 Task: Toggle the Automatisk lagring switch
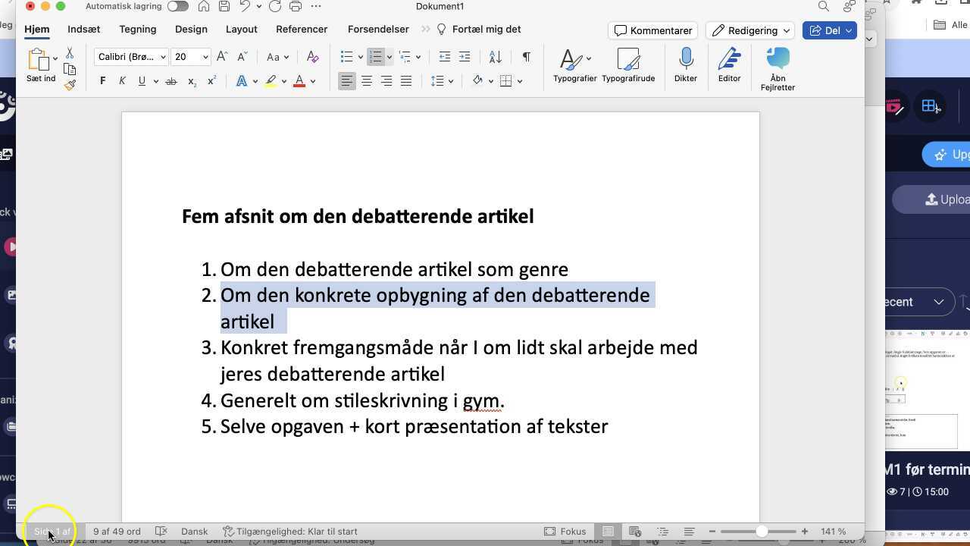(178, 6)
